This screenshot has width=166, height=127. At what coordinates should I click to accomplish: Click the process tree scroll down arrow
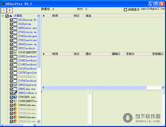(39, 121)
